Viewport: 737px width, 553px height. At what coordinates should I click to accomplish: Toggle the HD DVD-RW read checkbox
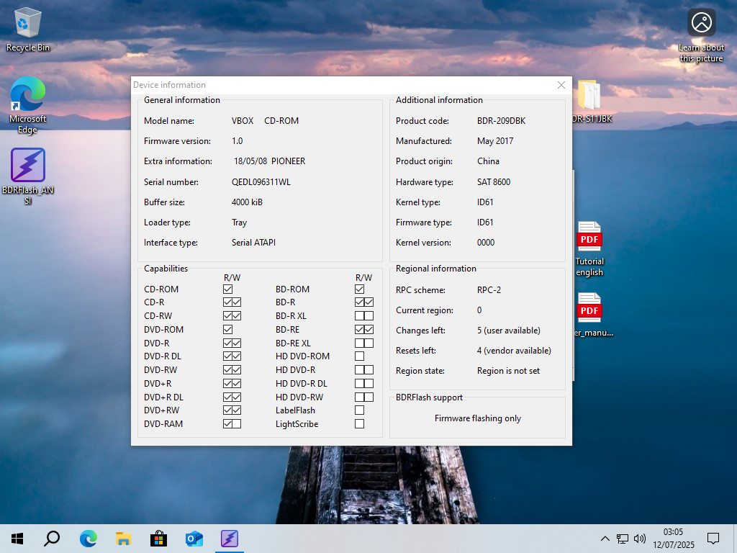360,397
